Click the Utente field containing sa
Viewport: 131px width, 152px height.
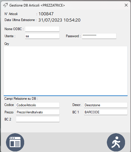tap(42, 36)
